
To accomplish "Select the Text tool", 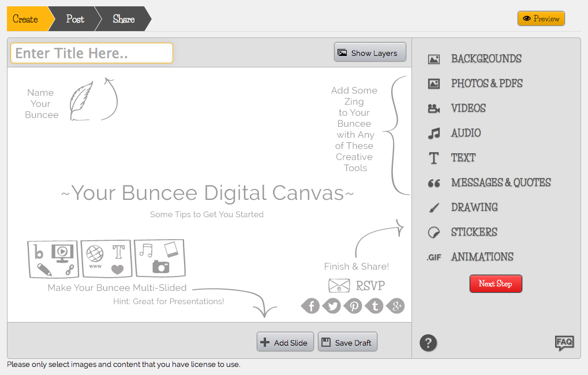I will coord(463,158).
